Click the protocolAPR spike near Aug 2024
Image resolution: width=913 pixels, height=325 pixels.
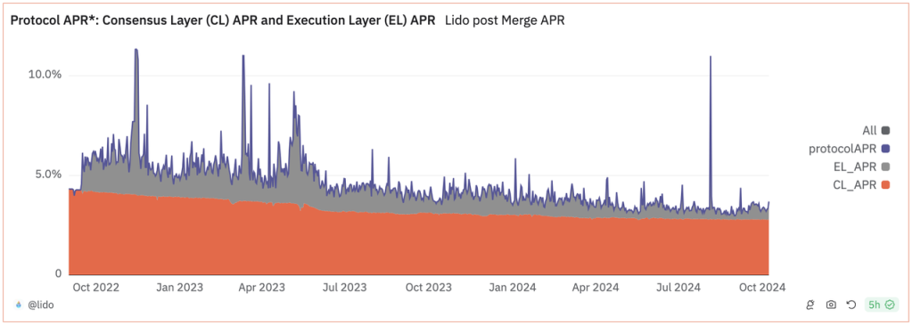click(711, 57)
